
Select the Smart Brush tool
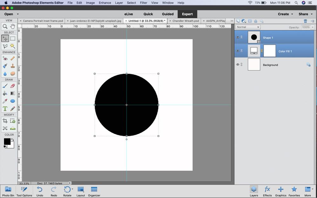click(x=5, y=66)
